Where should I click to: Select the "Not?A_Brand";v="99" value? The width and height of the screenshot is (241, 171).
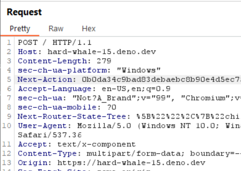121,98
